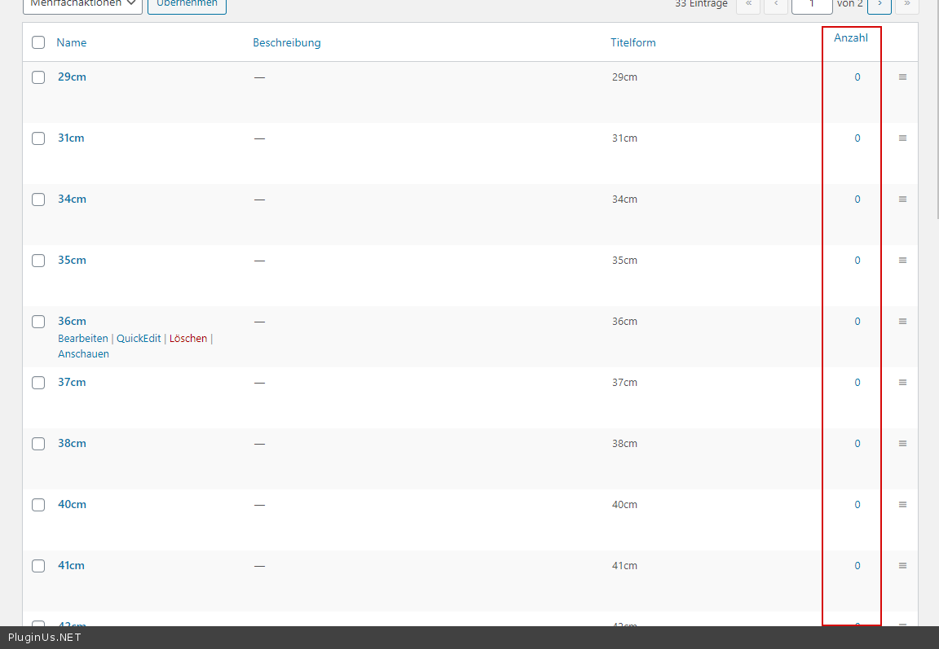Open the Mehrfachaktionen bulk actions dropdown
The width and height of the screenshot is (939, 649).
(82, 4)
